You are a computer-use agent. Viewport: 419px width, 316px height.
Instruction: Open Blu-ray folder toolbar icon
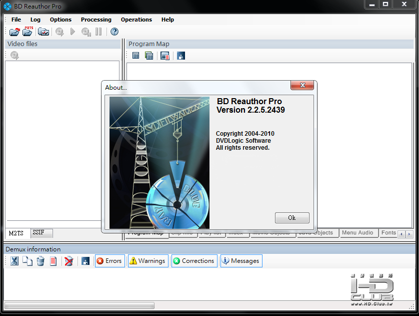(14, 32)
